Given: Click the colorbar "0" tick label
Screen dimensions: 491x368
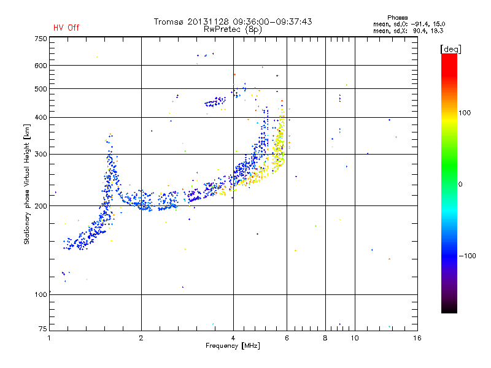Looking at the screenshot, I should (x=460, y=185).
